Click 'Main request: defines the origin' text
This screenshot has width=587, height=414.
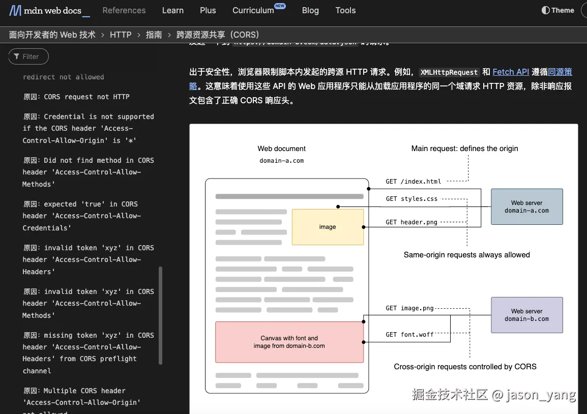click(x=464, y=148)
